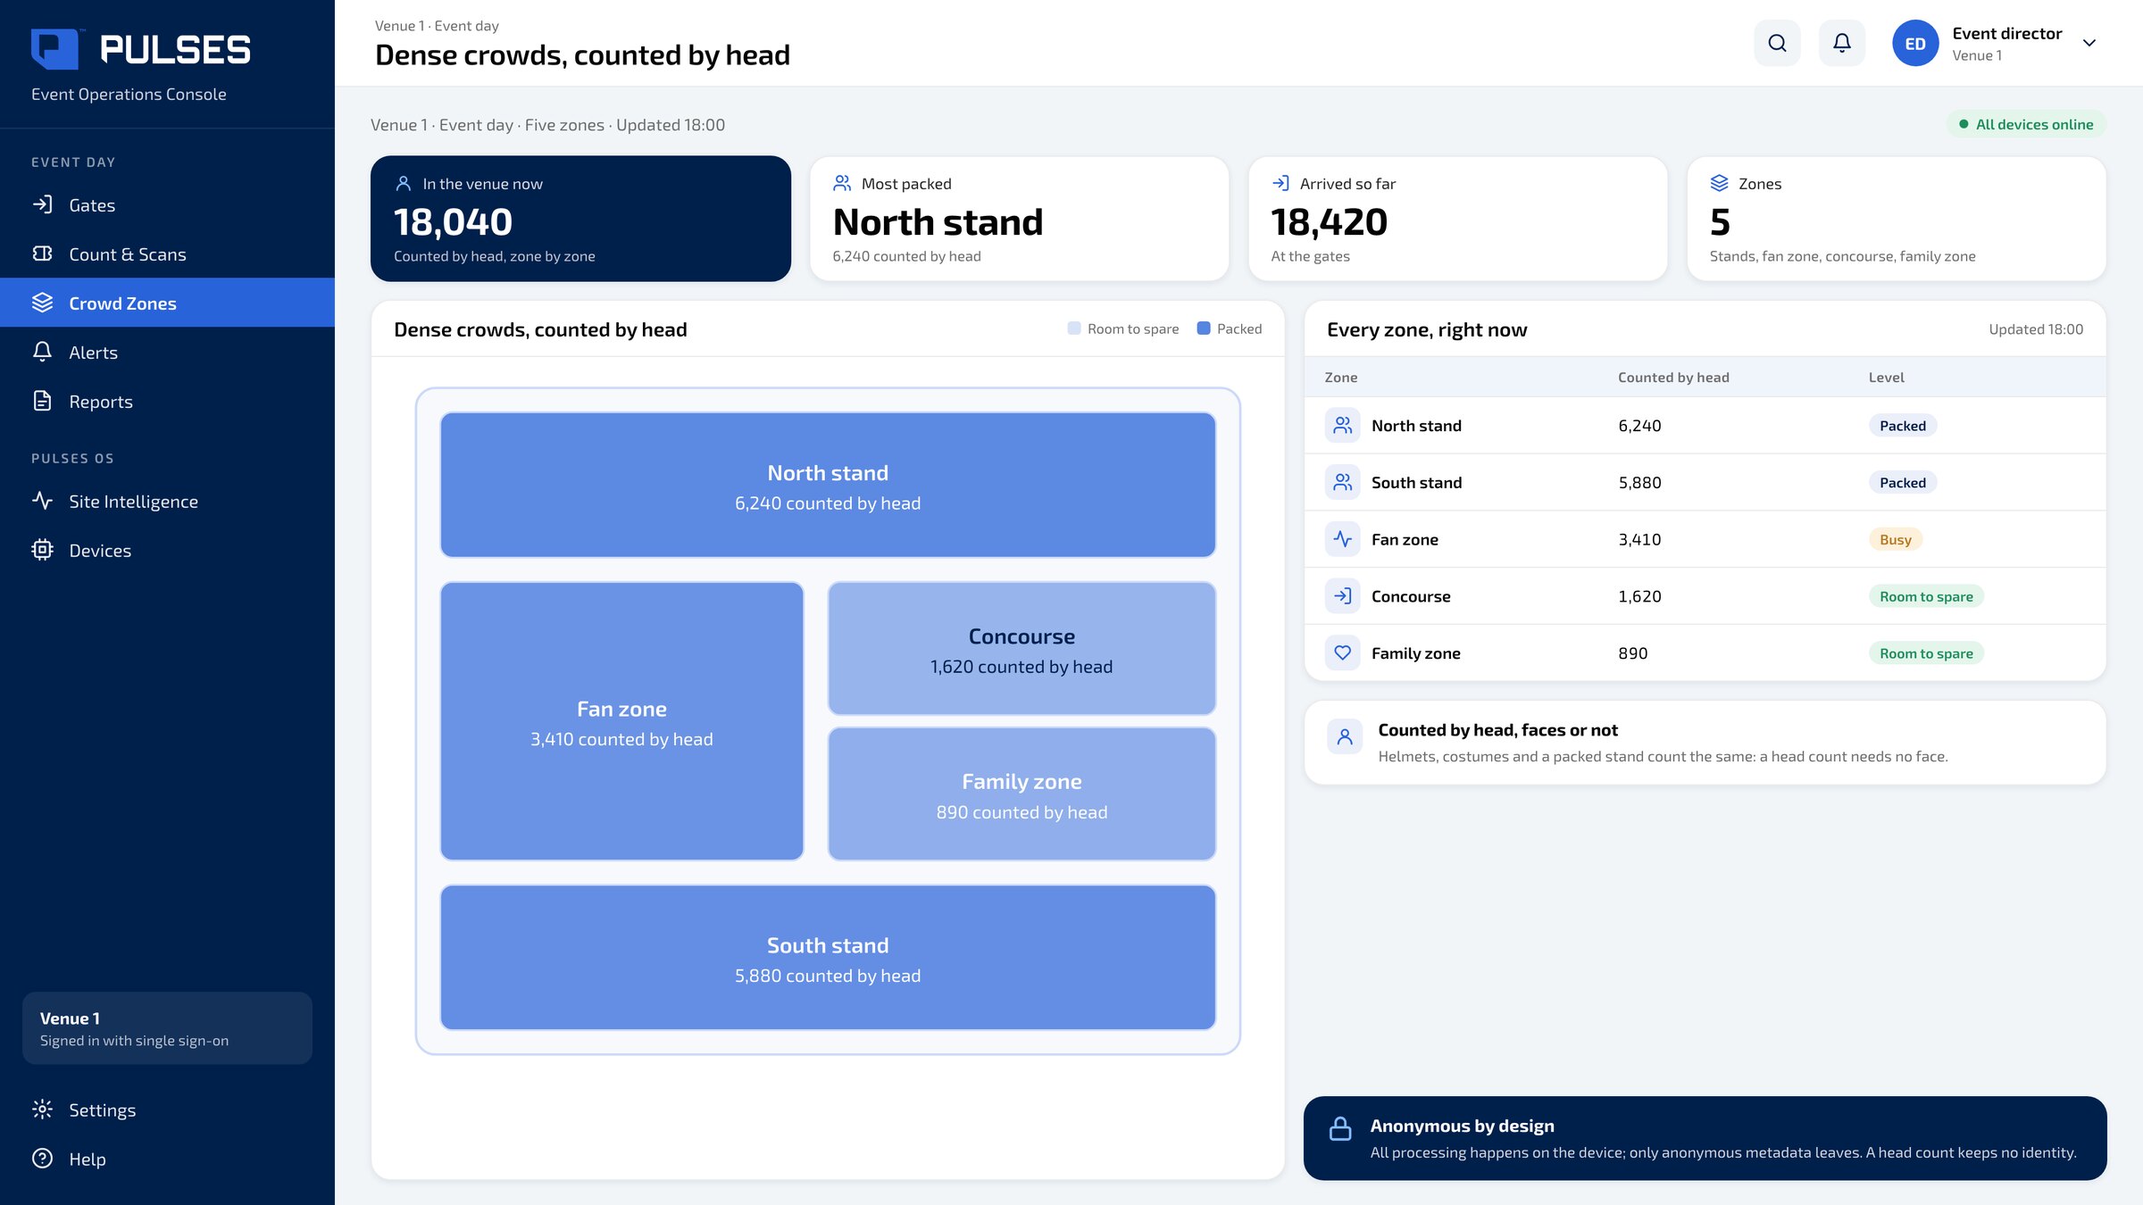Open Reports in the sidebar
Image resolution: width=2143 pixels, height=1205 pixels.
pos(167,401)
